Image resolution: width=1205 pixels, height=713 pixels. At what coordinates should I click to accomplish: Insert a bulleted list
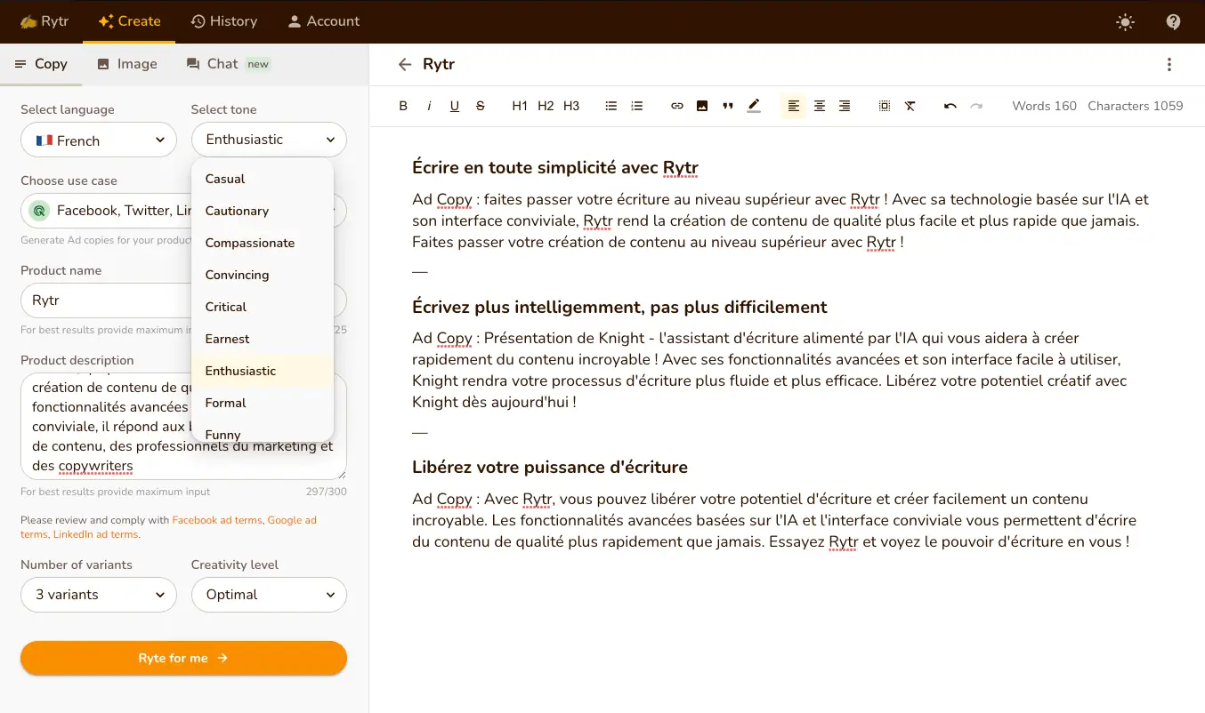[x=611, y=106]
